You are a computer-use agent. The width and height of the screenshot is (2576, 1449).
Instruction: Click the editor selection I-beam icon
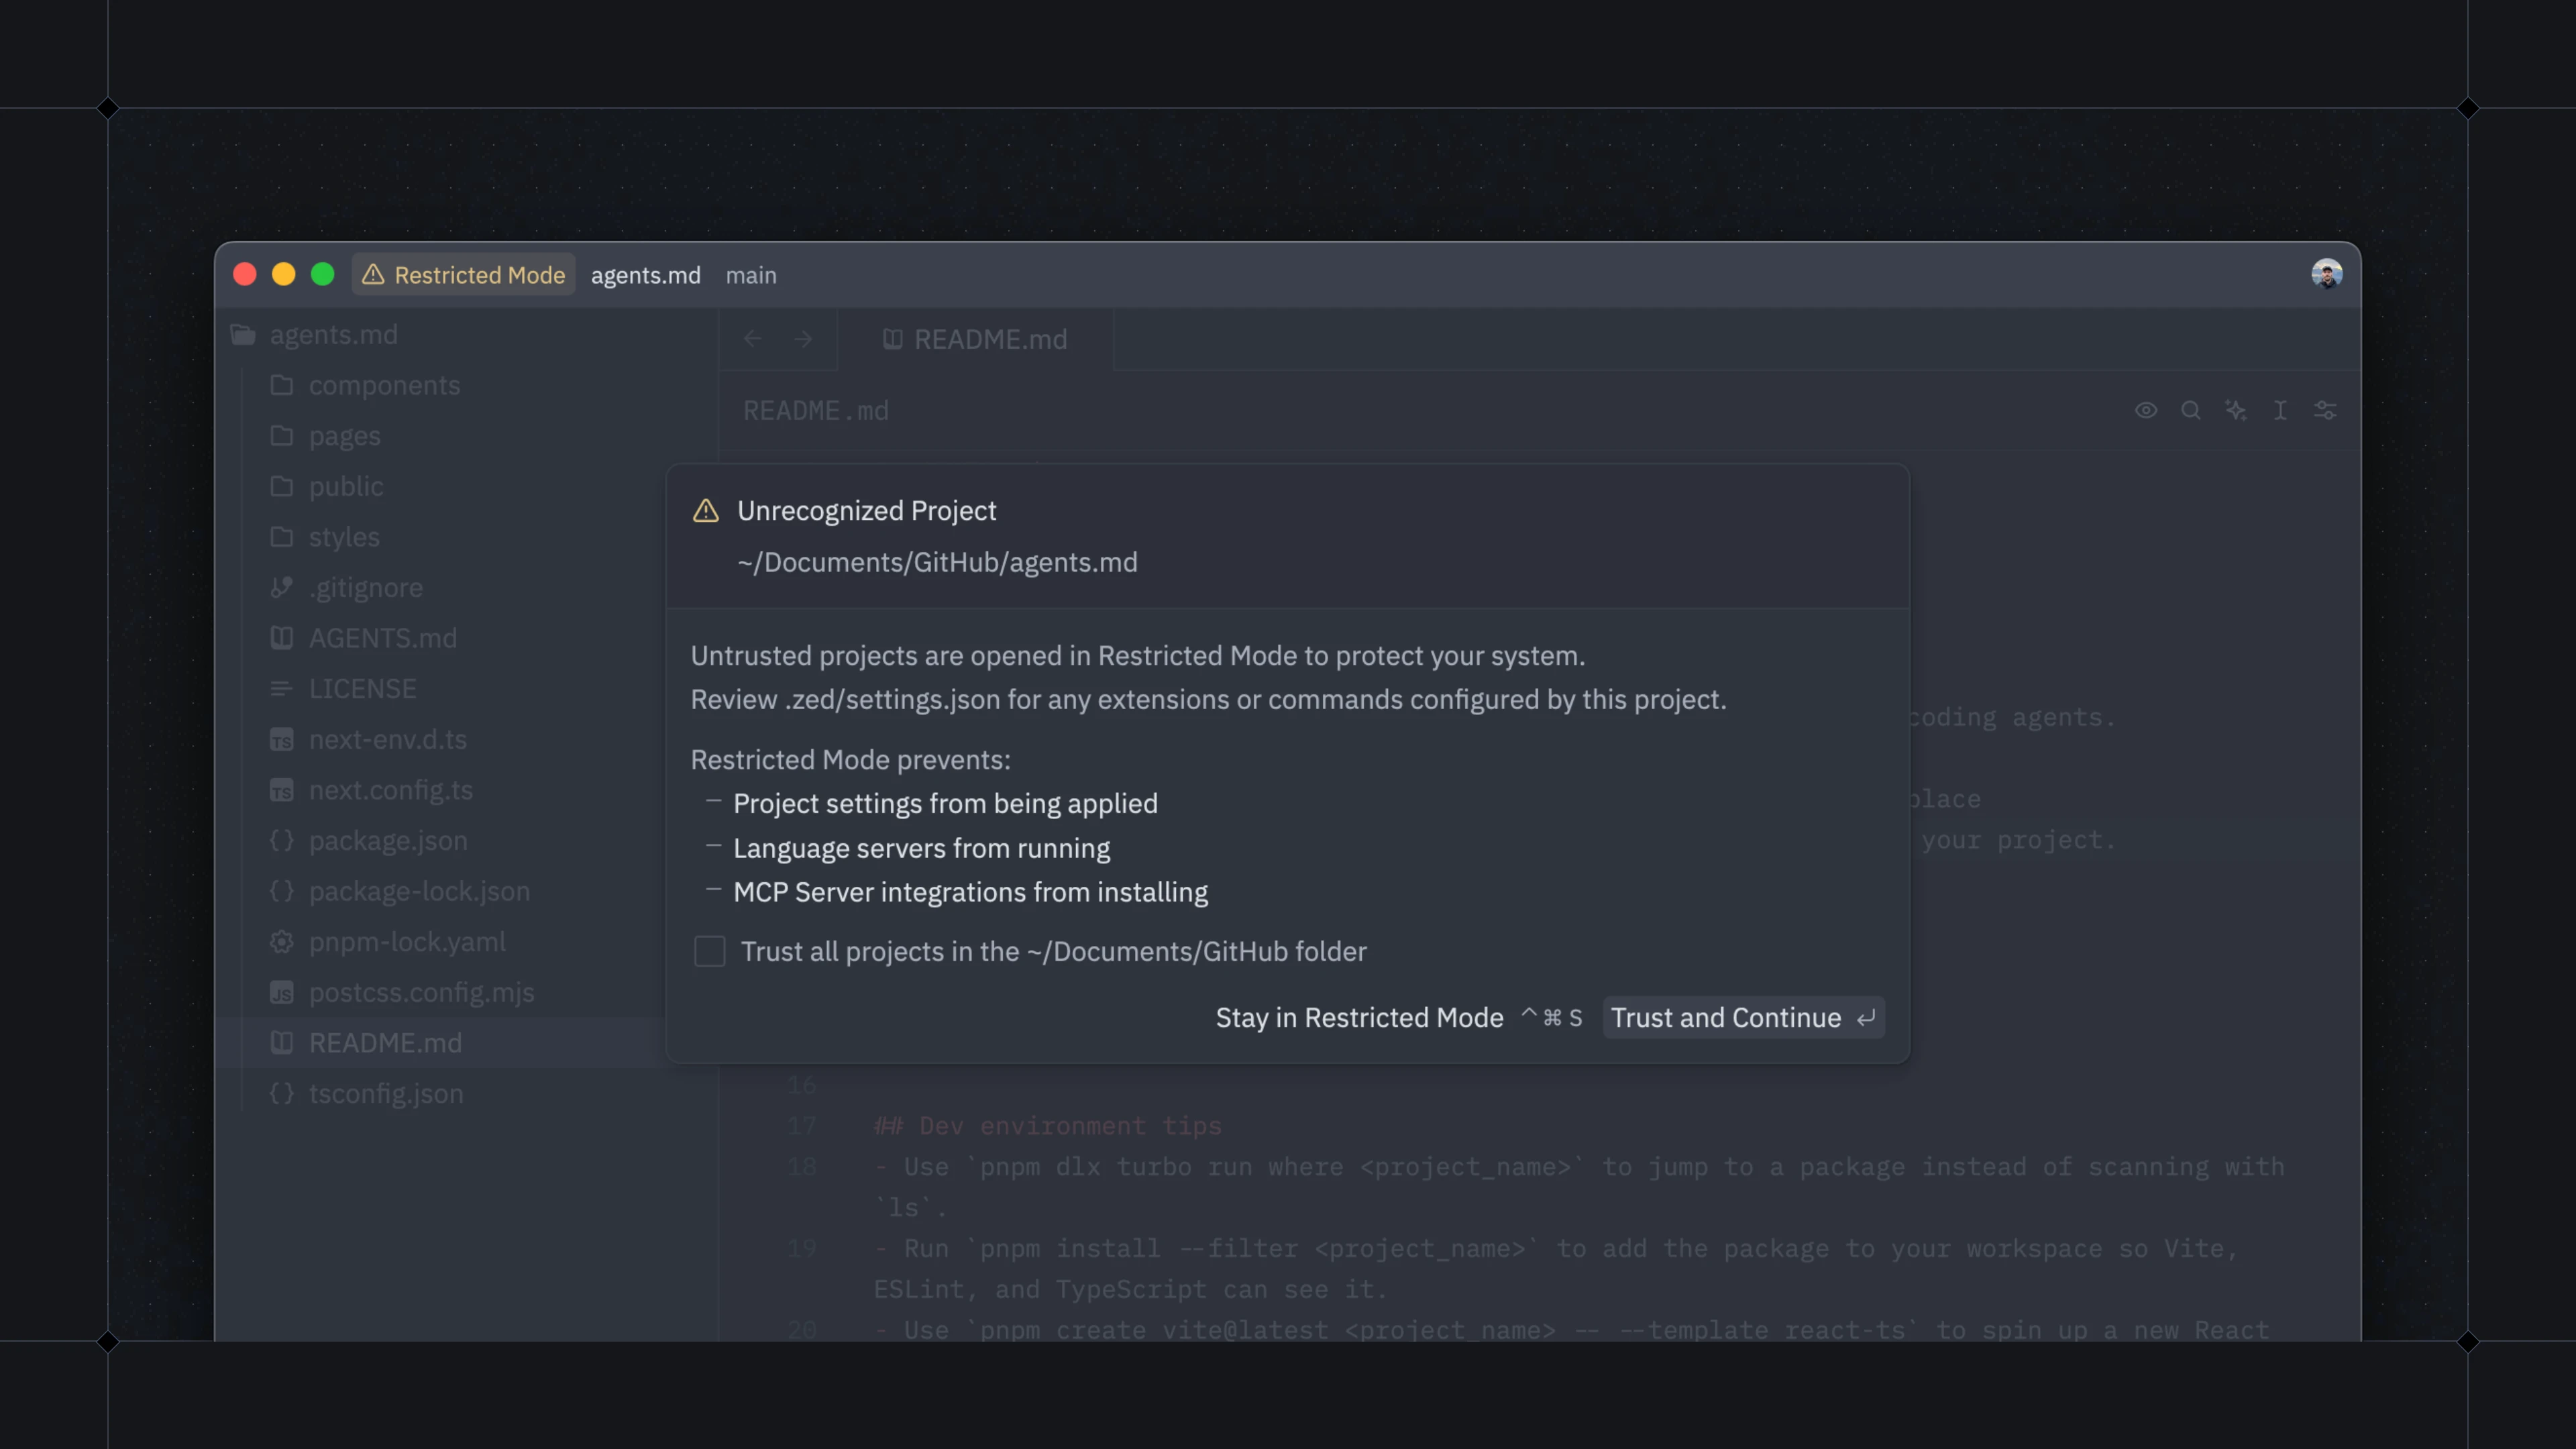pos(2281,410)
